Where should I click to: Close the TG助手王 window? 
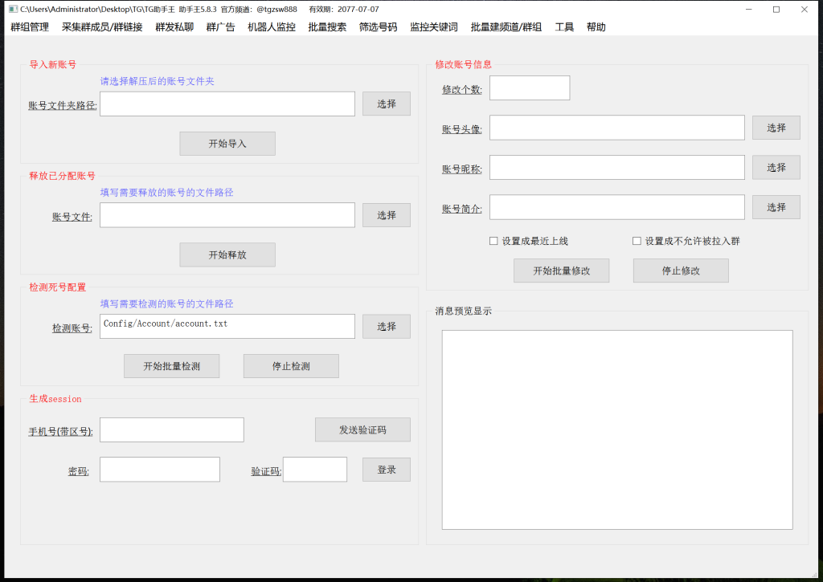point(804,10)
